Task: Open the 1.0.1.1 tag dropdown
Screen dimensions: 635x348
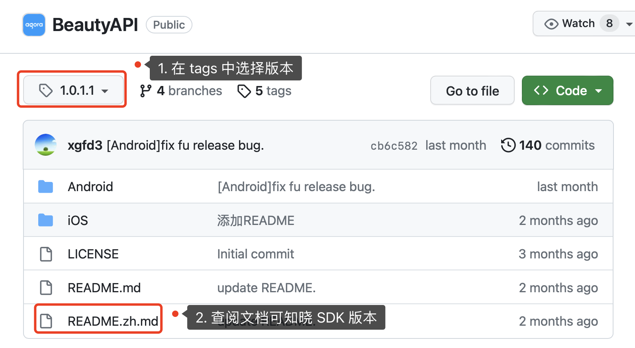Action: 74,90
